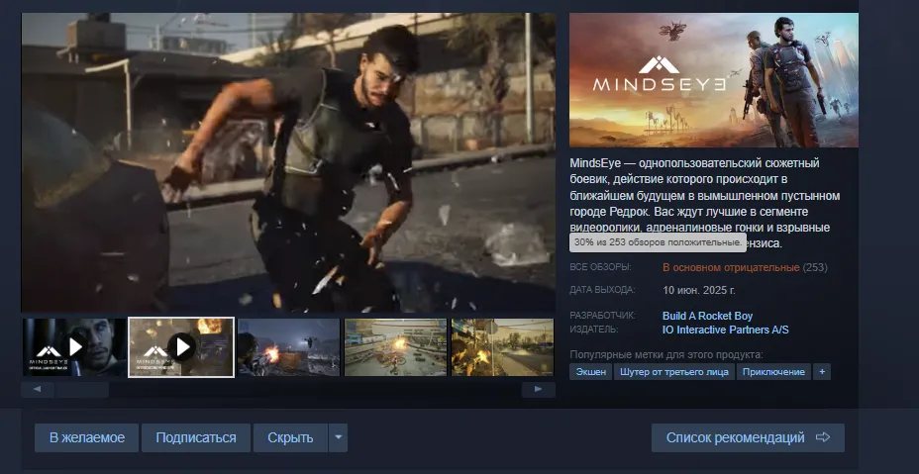Select the 'Шутер от третьего лица' tag
919x474 pixels.
tap(674, 372)
